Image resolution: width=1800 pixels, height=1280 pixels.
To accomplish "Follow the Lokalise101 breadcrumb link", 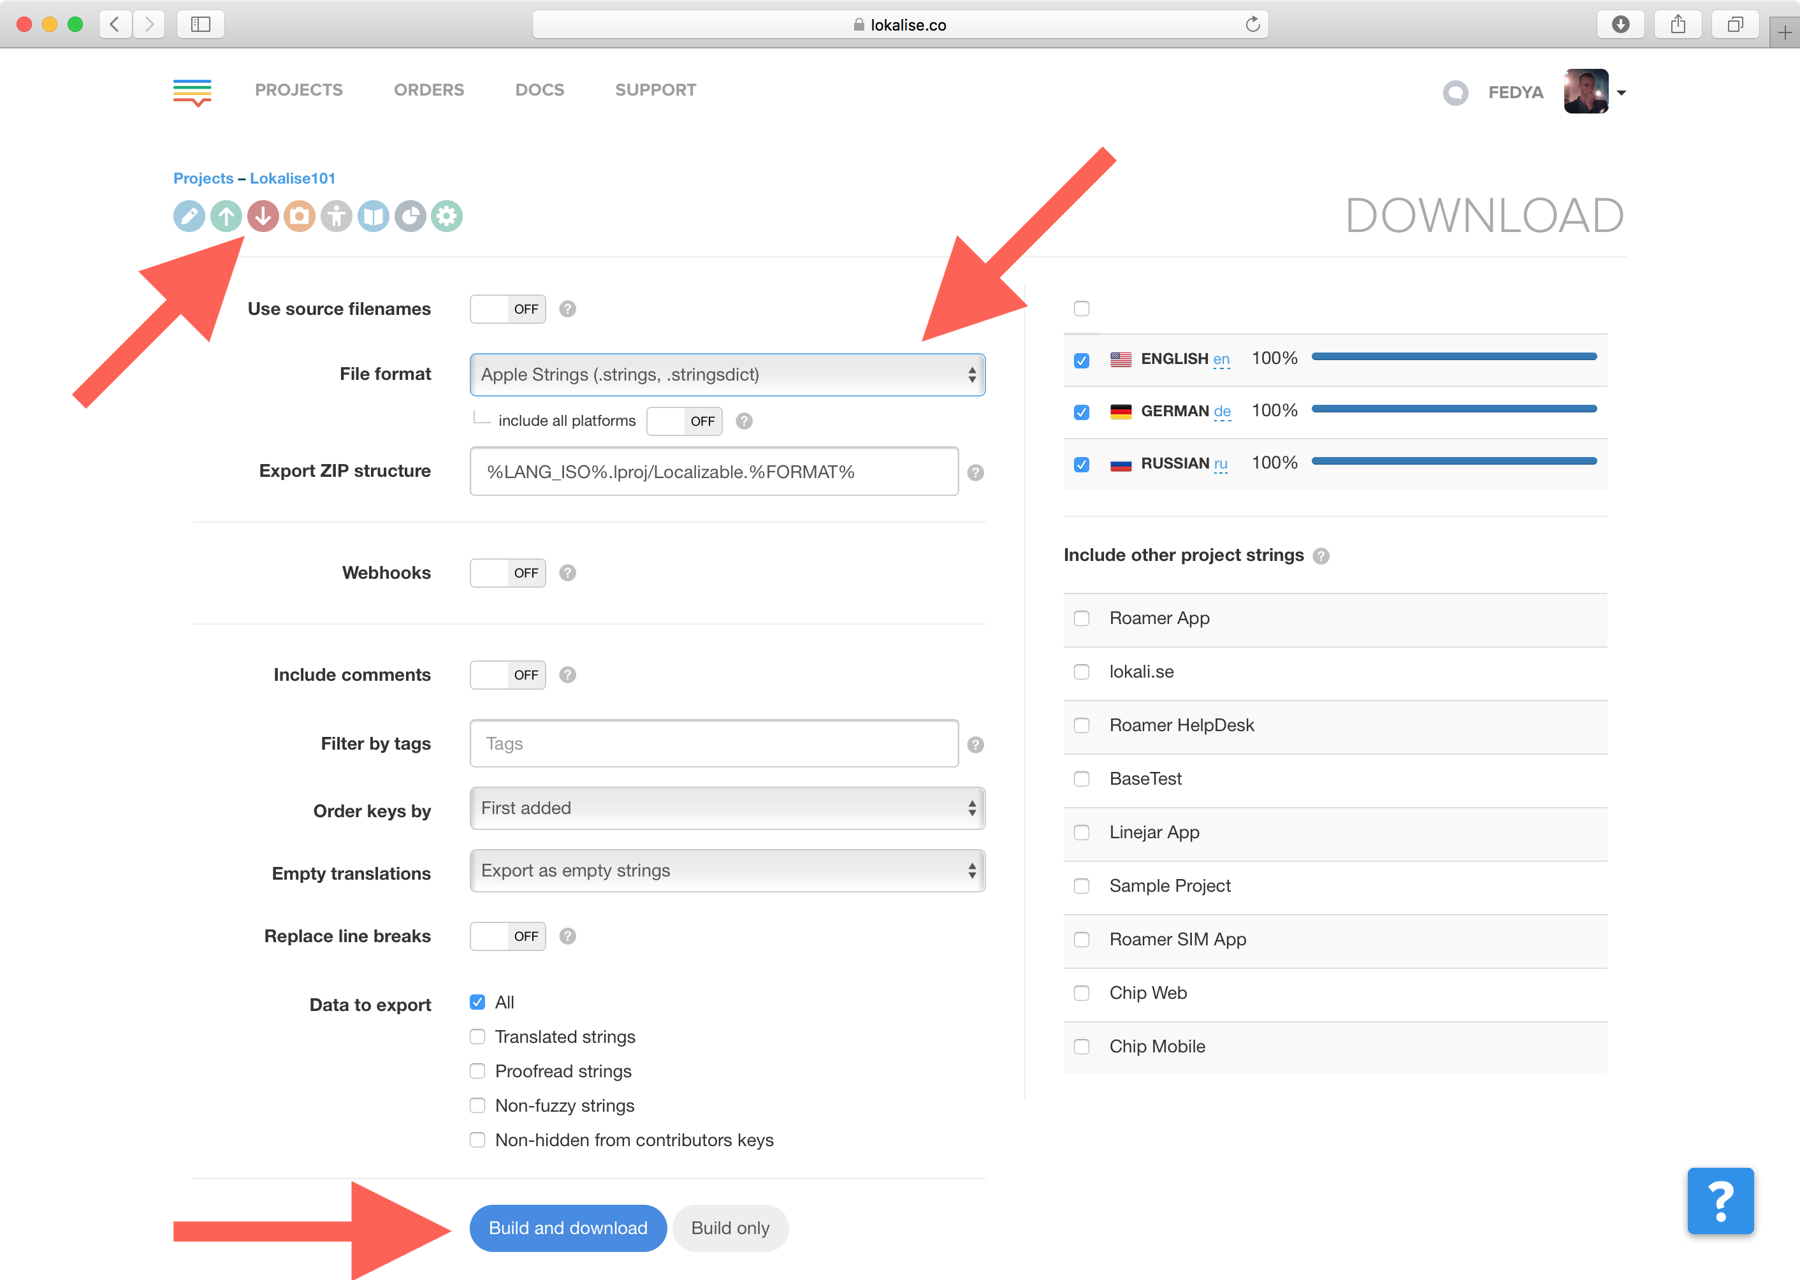I will (x=293, y=178).
